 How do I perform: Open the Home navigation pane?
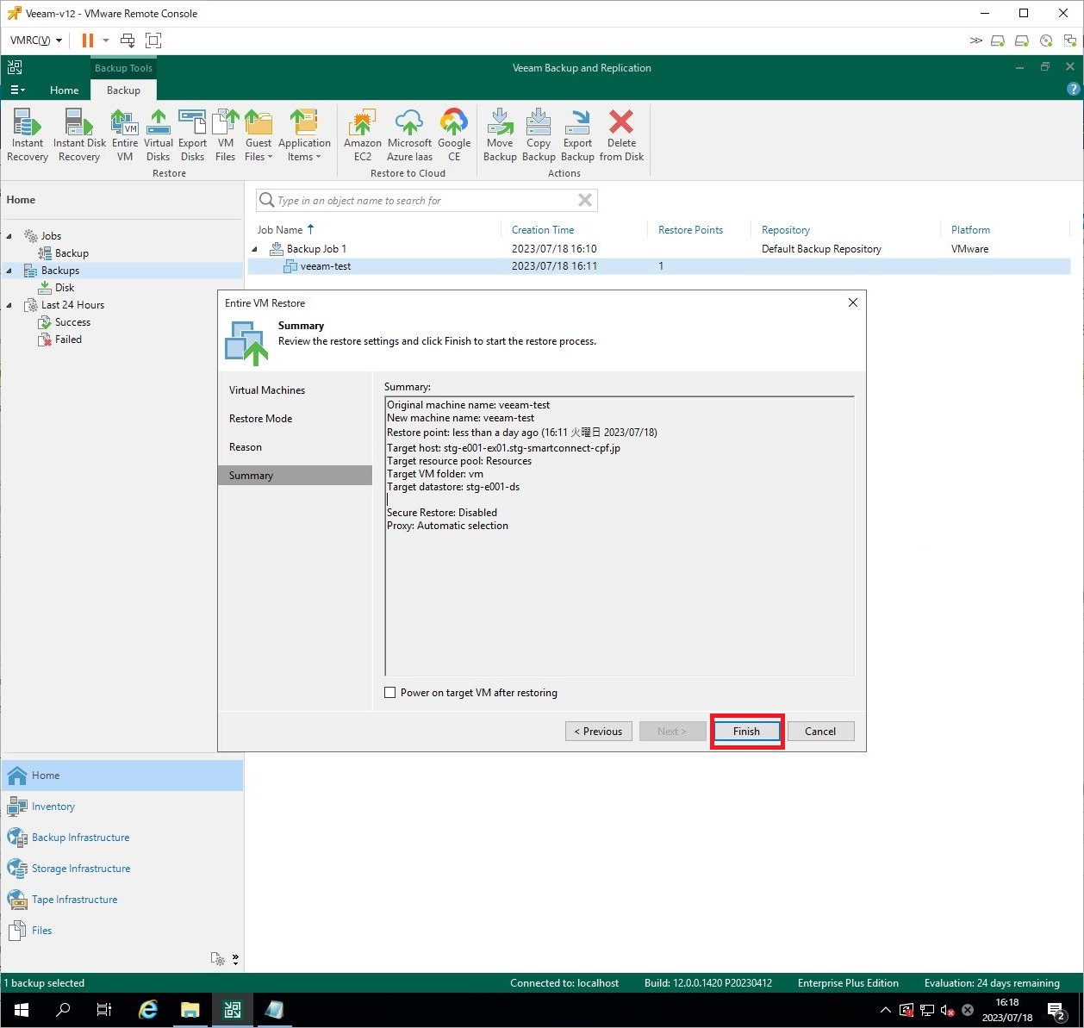coord(122,776)
